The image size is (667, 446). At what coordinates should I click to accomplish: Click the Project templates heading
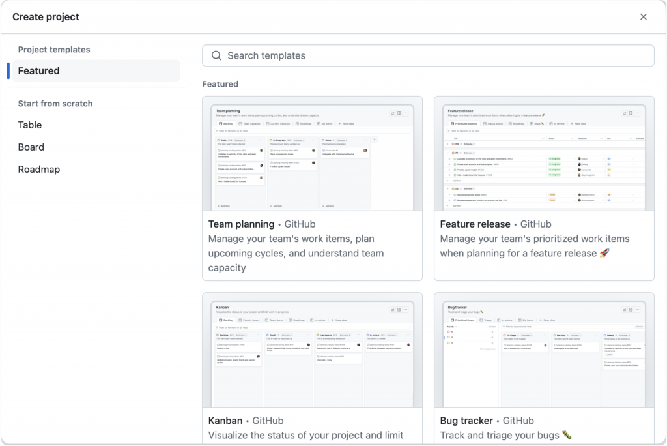point(54,50)
